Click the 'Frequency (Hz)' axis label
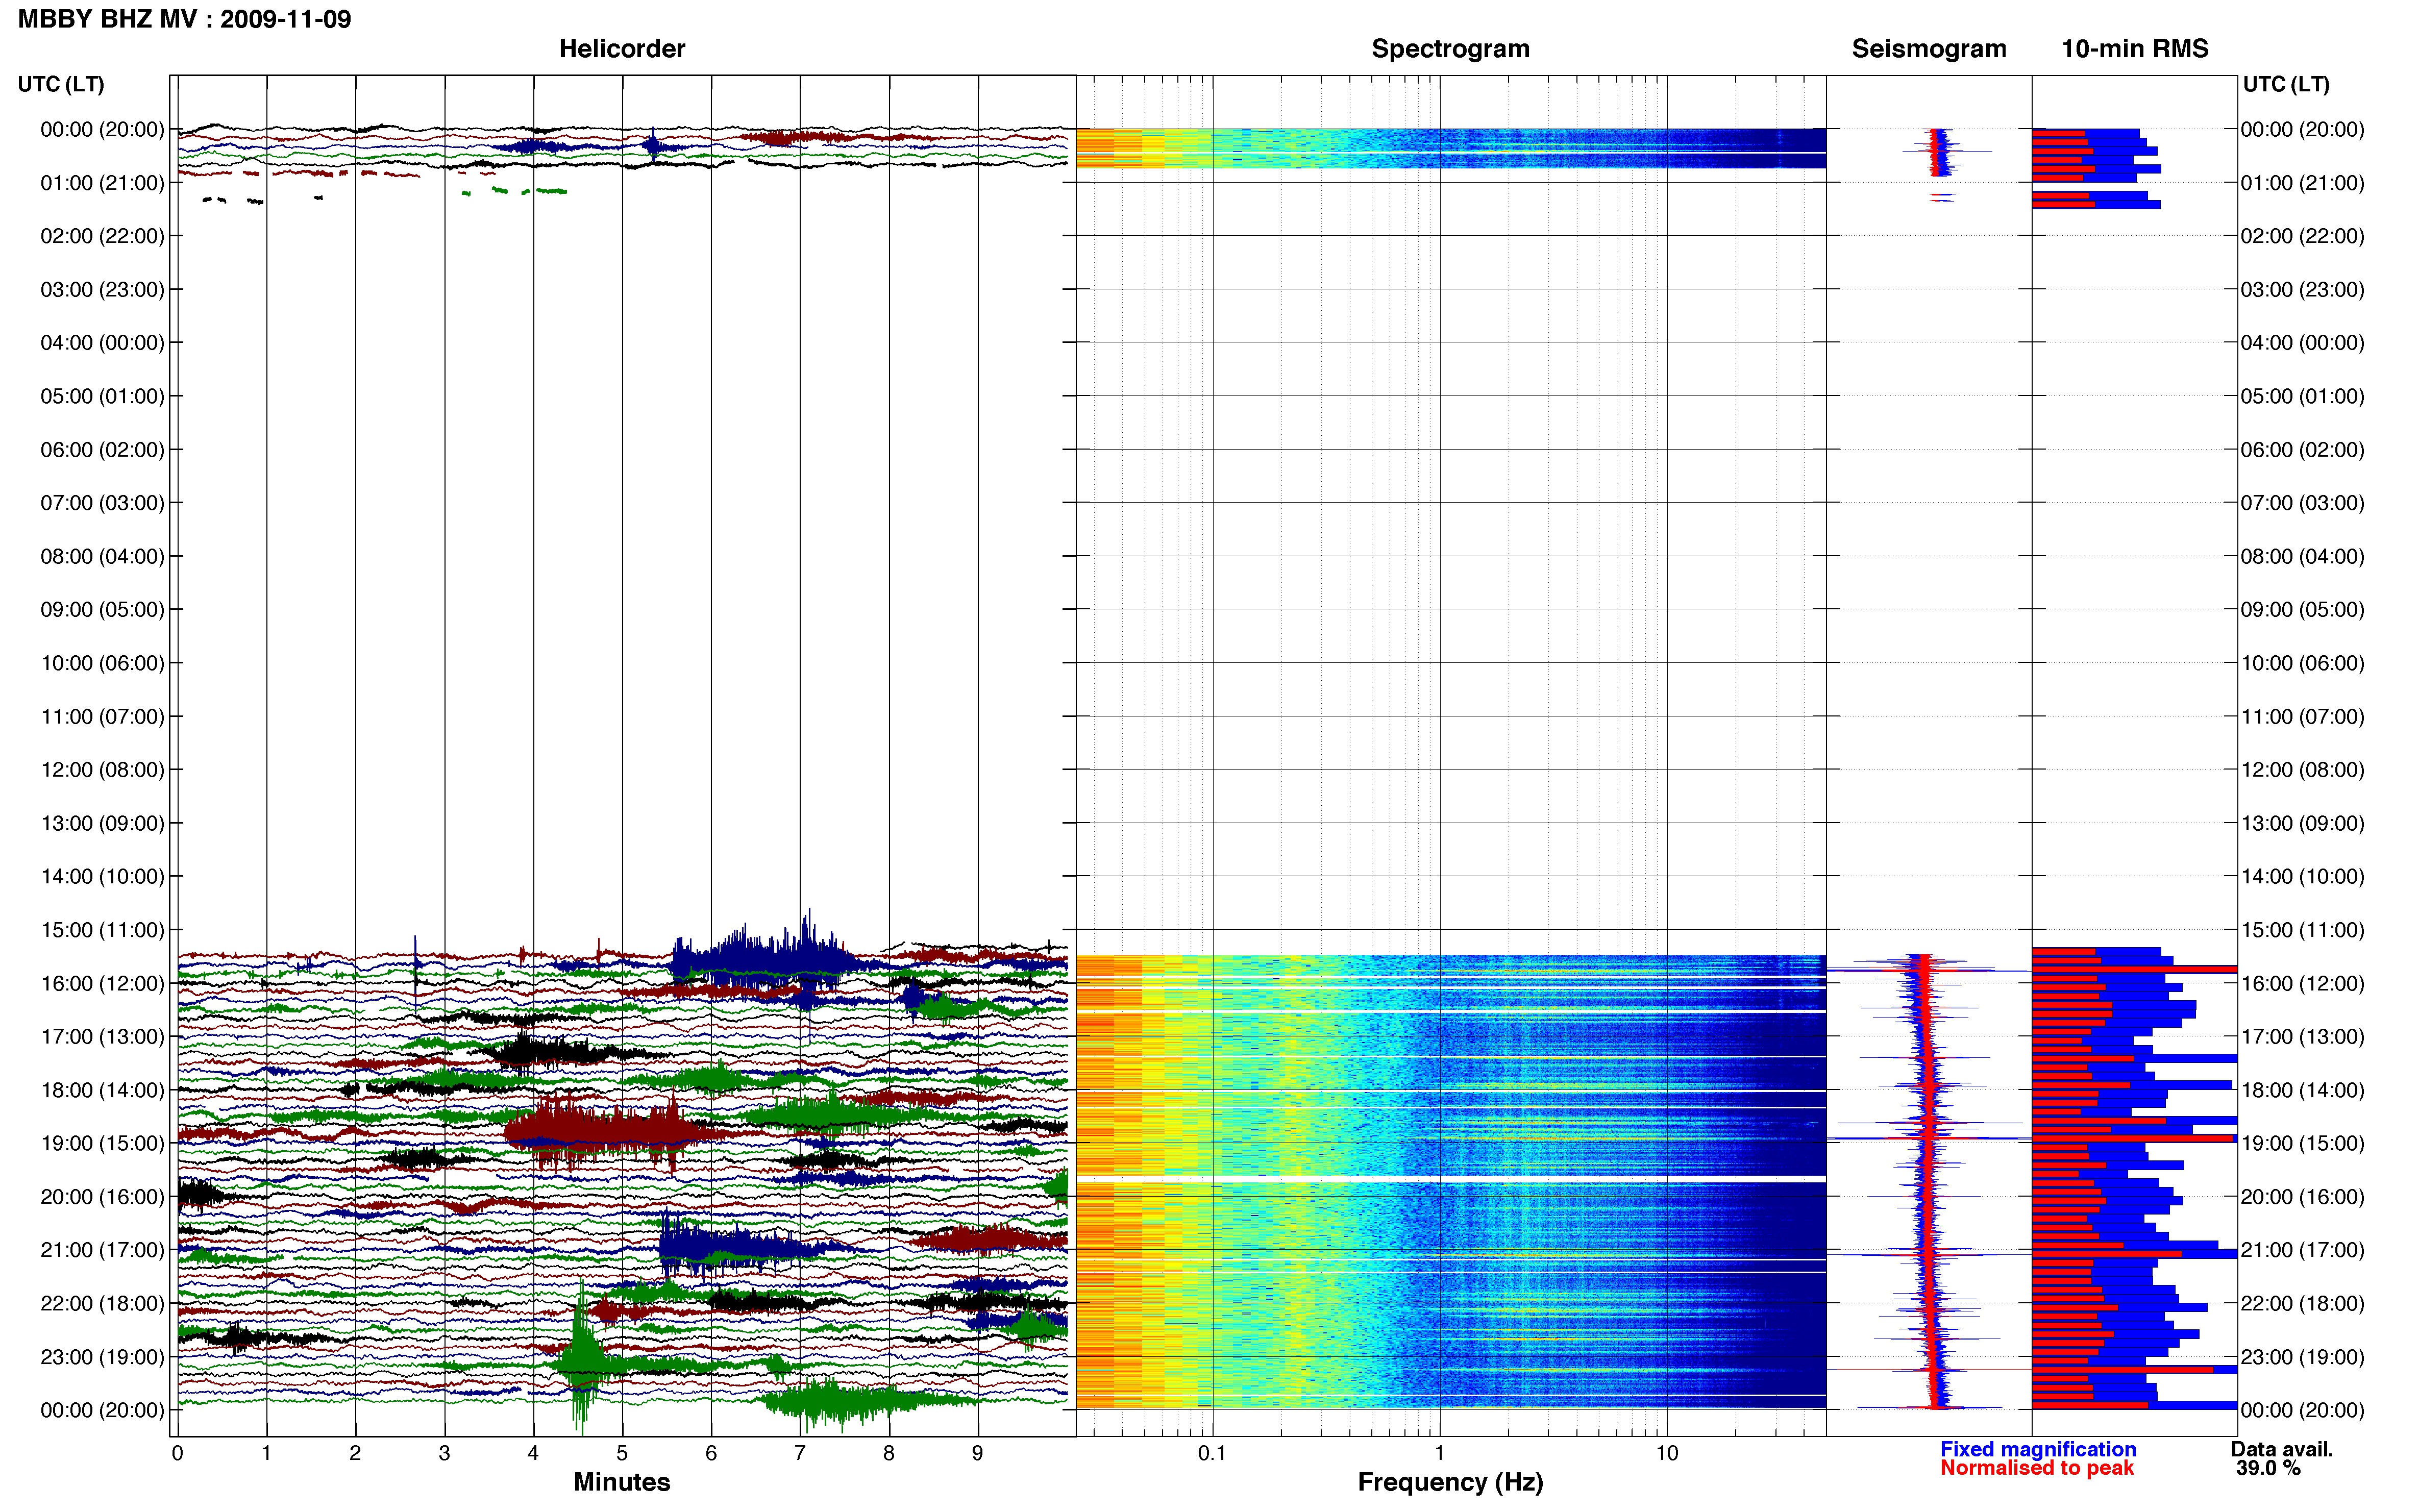The image size is (2419, 1512). coord(1450,1482)
